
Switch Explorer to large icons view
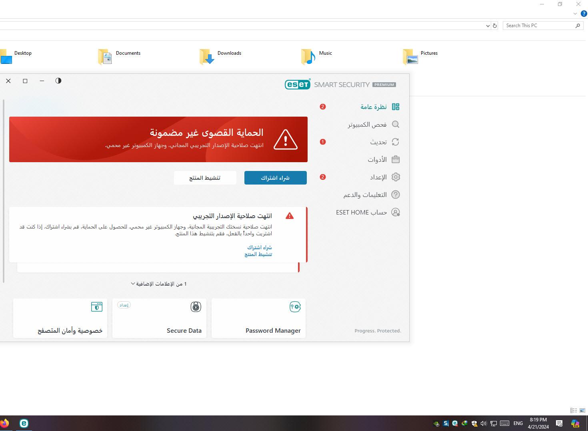tap(582, 410)
